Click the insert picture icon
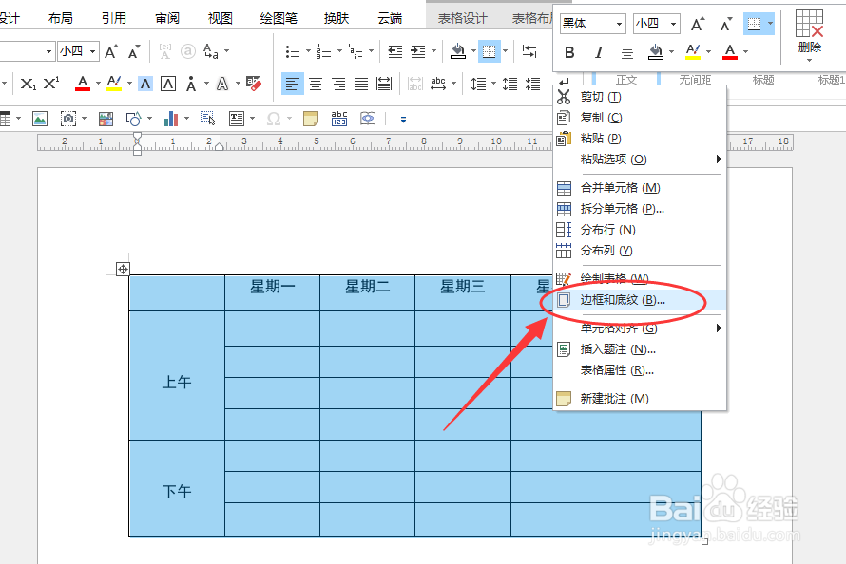Viewport: 846px width, 564px height. [38, 118]
